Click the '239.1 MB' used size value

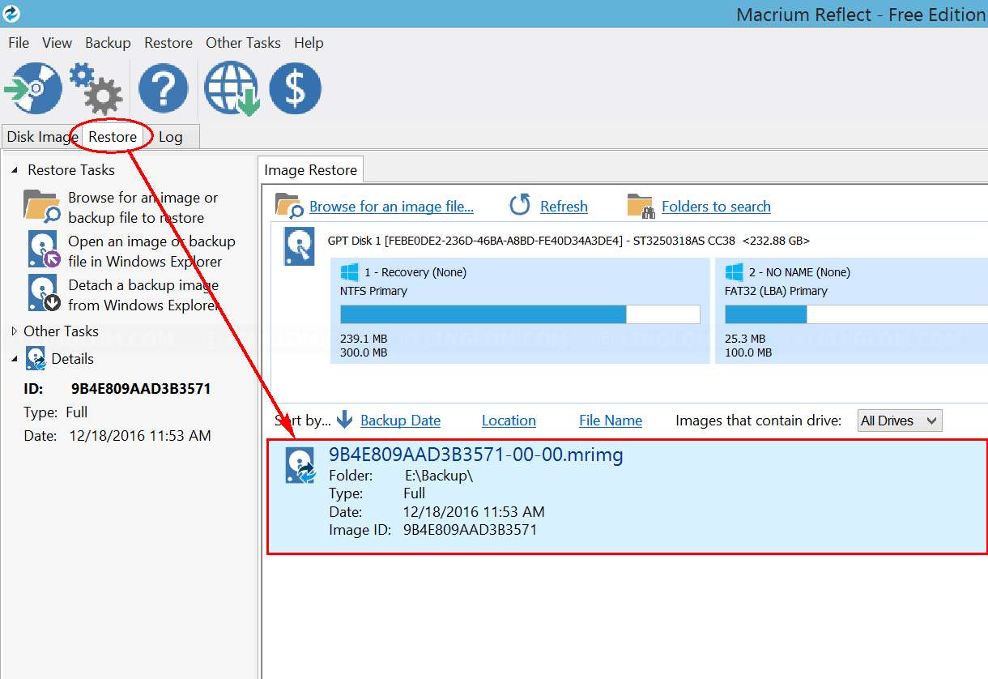[x=364, y=339]
